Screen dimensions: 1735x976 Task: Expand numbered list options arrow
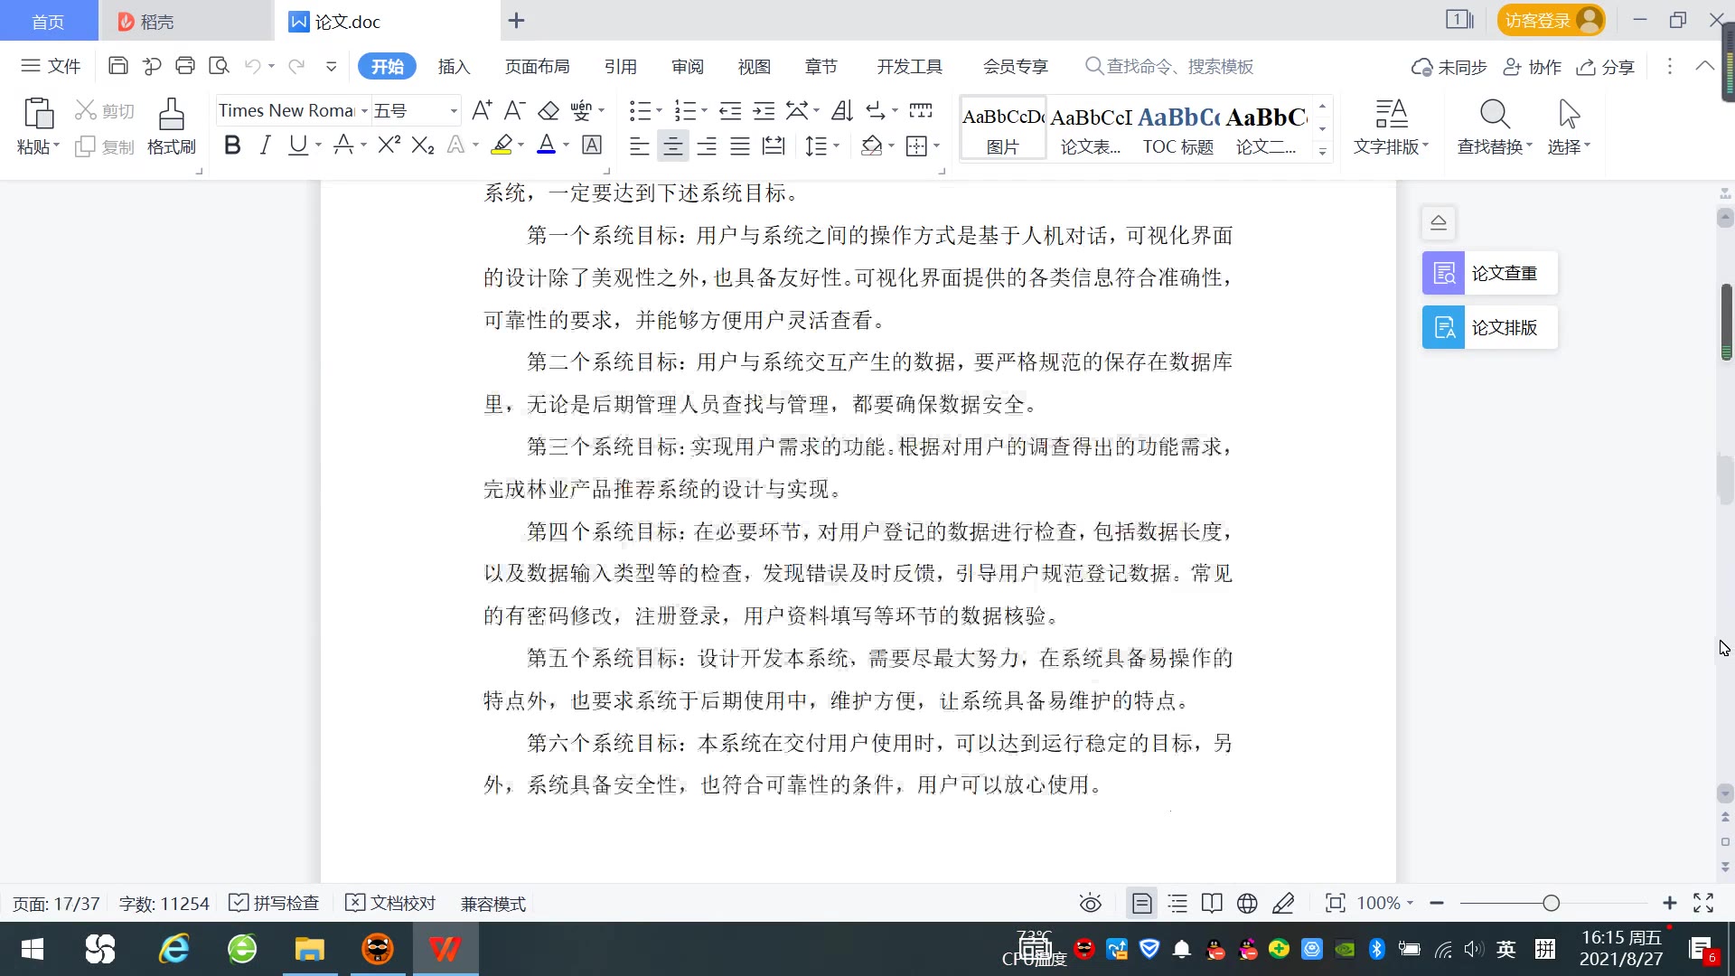coord(704,110)
